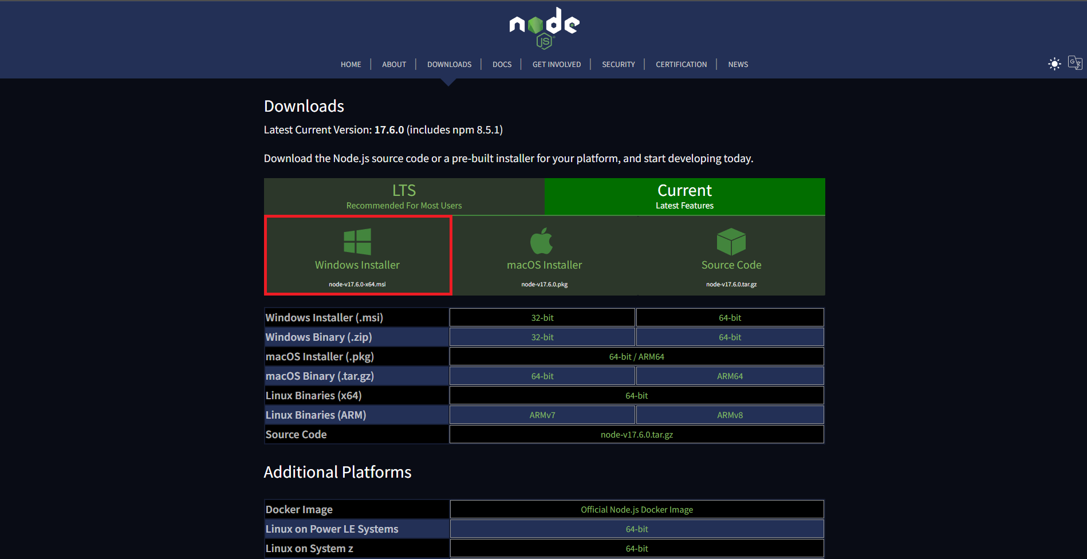The image size is (1087, 559).
Task: Click the Linux Binaries (x64) row label
Action: [314, 395]
